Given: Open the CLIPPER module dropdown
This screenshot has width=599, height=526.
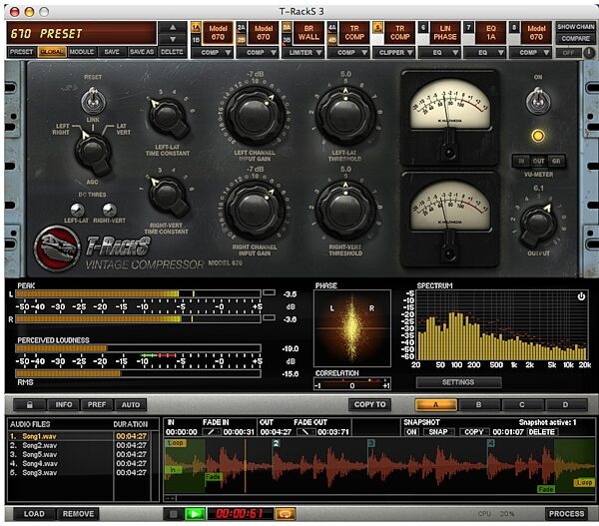Looking at the screenshot, I should [x=394, y=52].
